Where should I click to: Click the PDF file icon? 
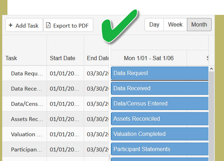pyautogui.click(x=48, y=25)
